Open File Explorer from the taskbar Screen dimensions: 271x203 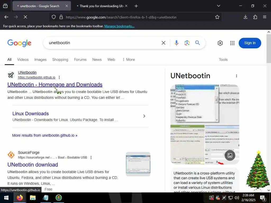33,198
